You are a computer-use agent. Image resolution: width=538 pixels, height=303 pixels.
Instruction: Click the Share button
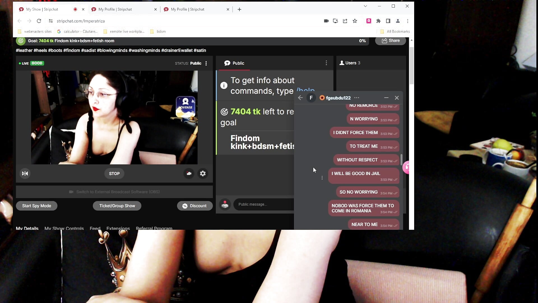click(x=391, y=41)
